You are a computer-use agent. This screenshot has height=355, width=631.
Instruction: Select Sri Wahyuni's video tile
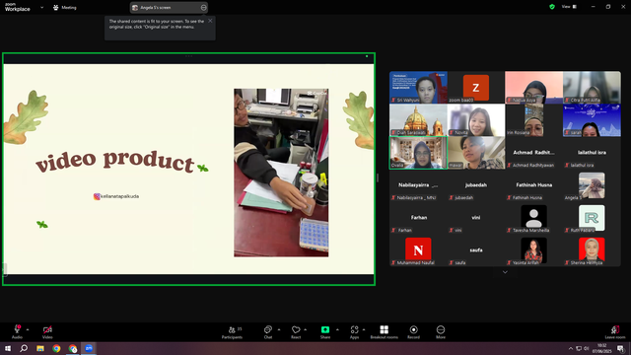(x=418, y=88)
